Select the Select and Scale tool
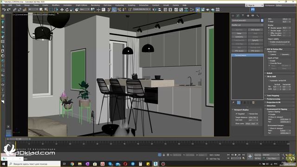297x167 pixels. click(x=72, y=10)
